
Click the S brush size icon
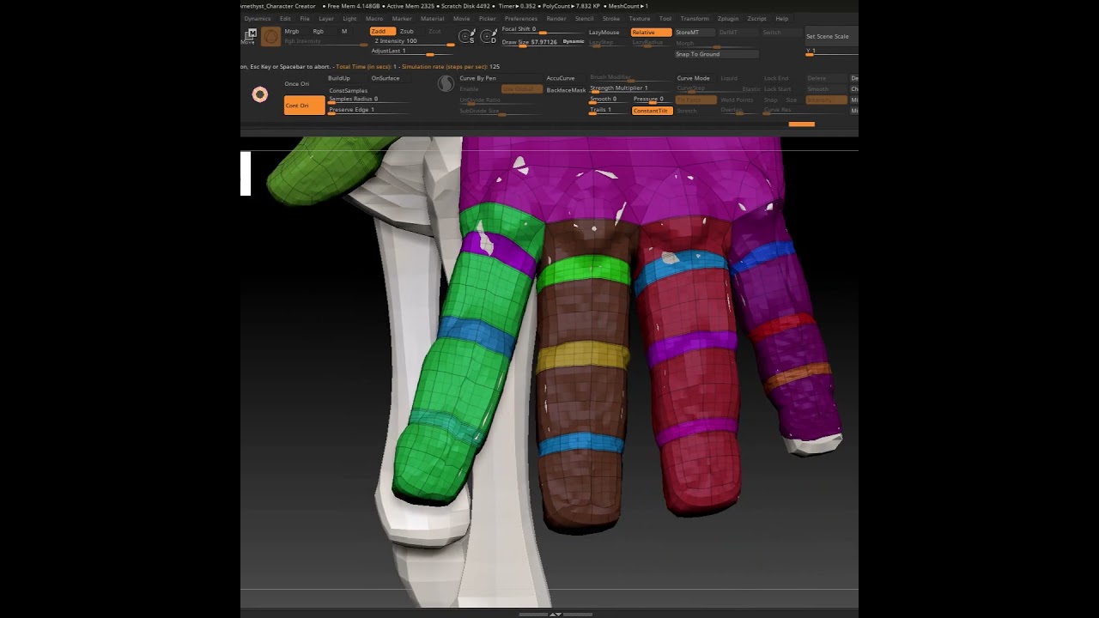pos(467,36)
